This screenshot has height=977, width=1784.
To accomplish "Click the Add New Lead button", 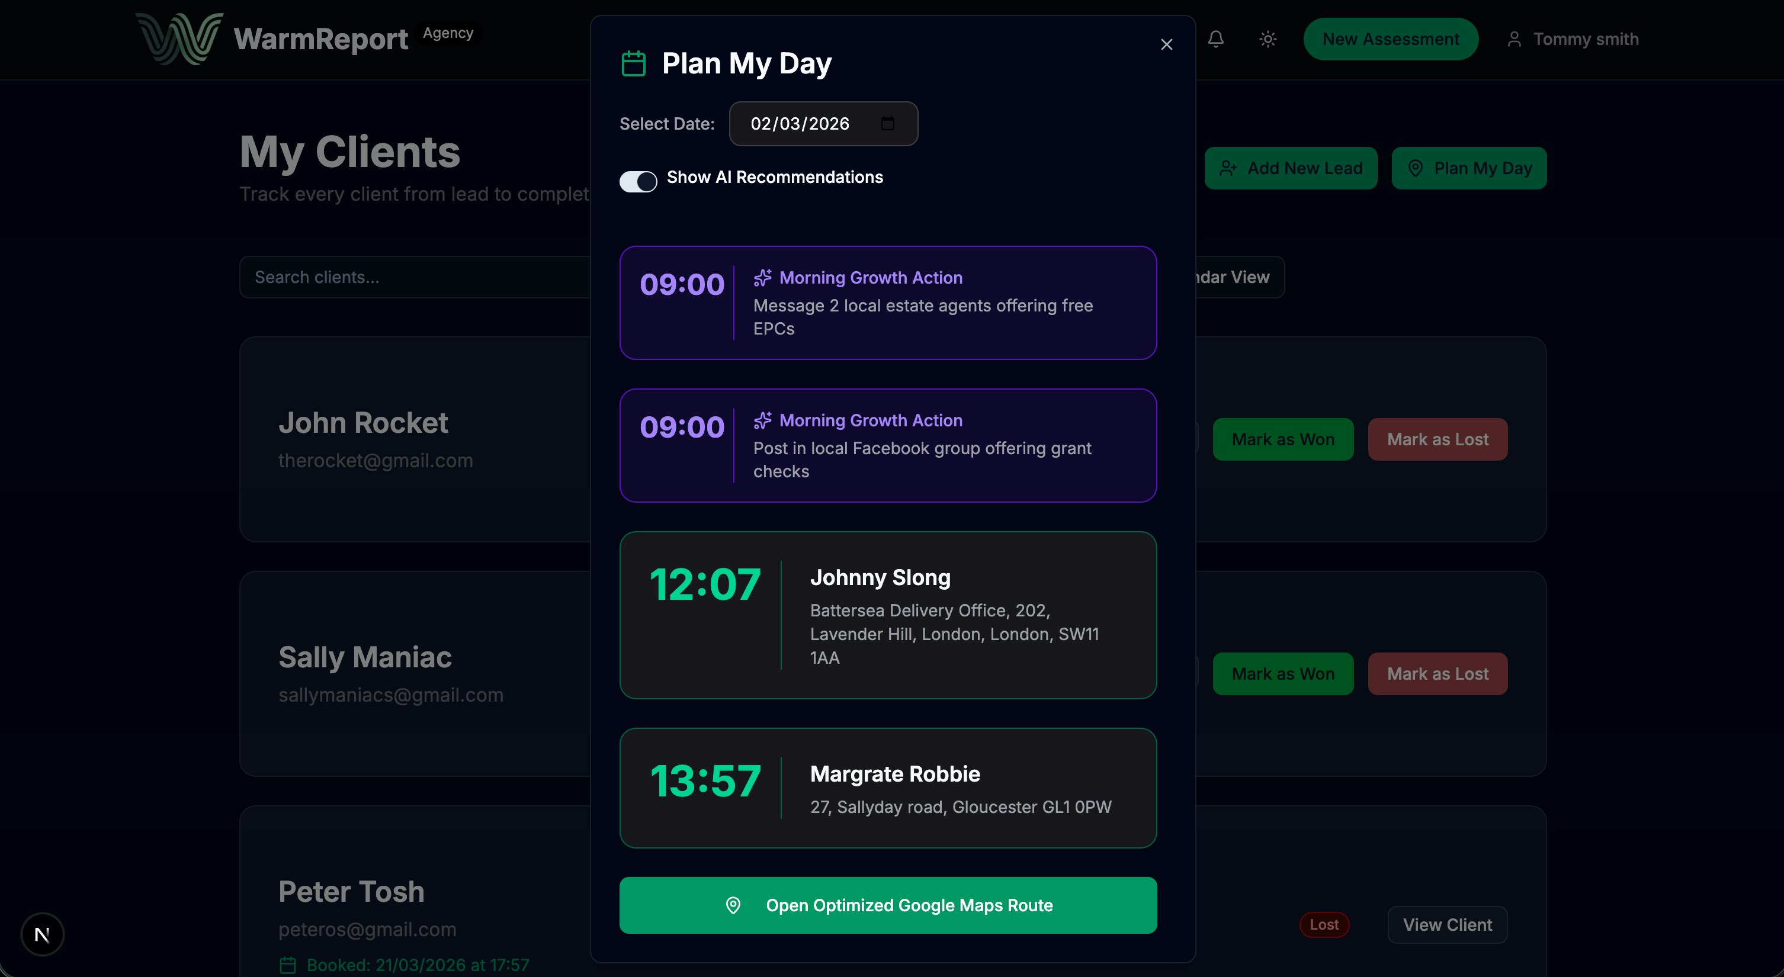I will pyautogui.click(x=1290, y=168).
